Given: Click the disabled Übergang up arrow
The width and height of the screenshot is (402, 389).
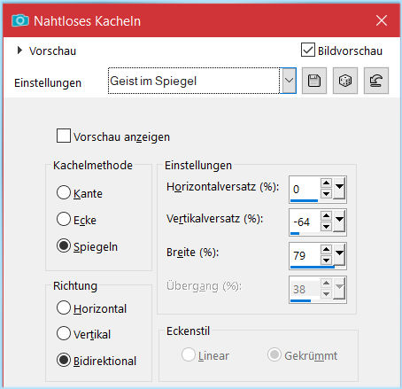Looking at the screenshot, I should (326, 283).
